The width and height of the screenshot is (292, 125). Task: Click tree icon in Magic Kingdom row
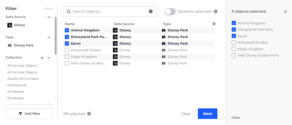click(164, 57)
